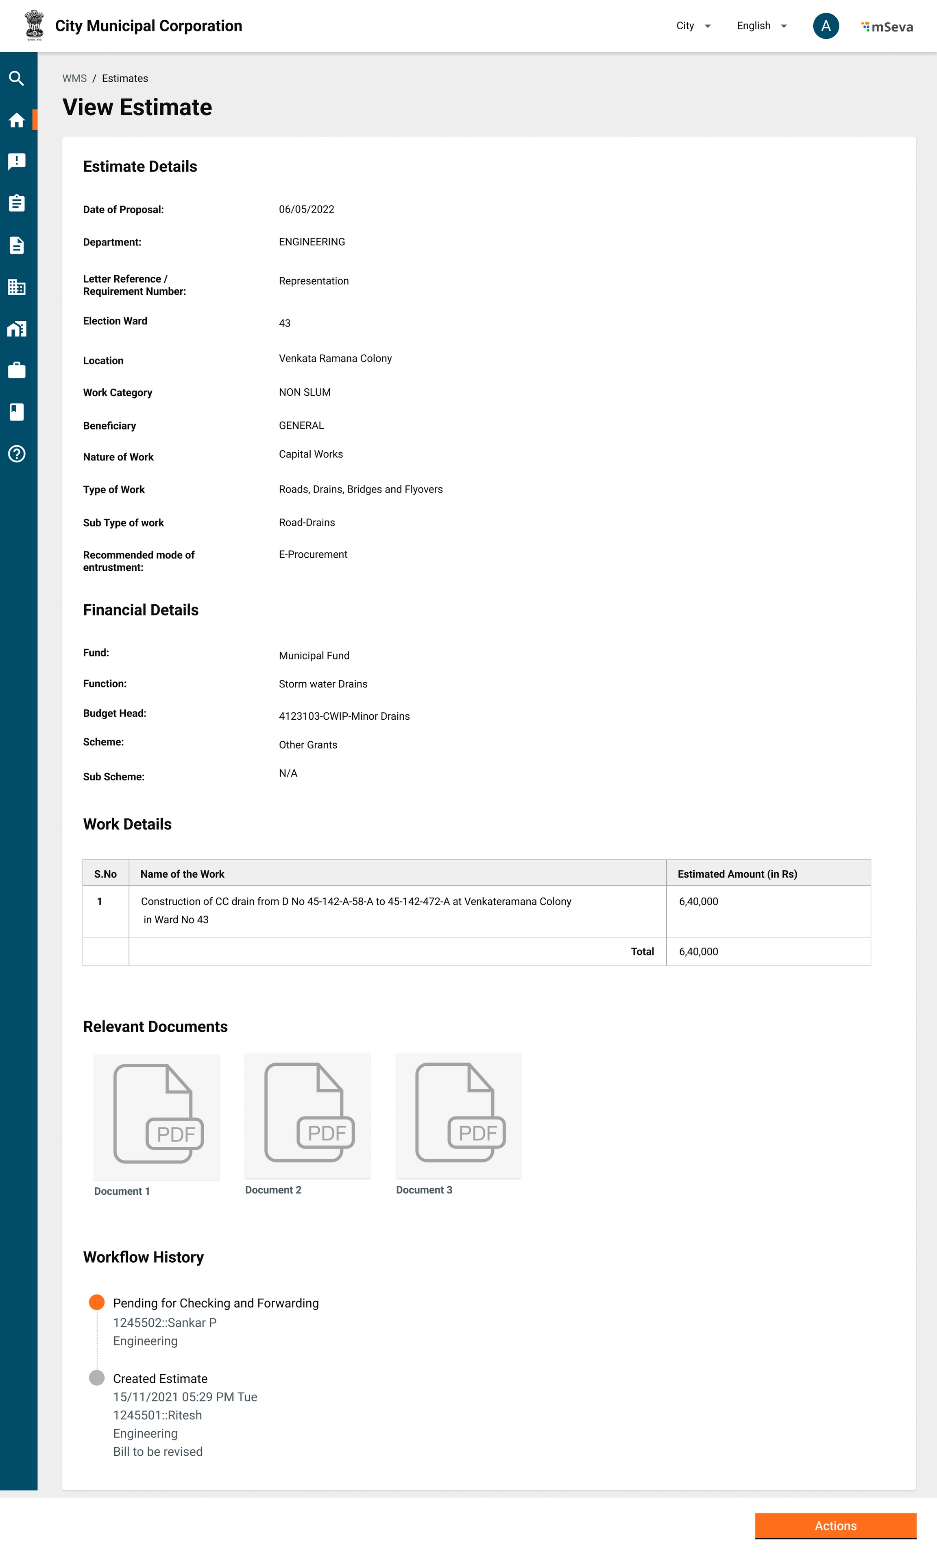Click the briefcase icon in sidebar
This screenshot has height=1555, width=937.
point(17,370)
